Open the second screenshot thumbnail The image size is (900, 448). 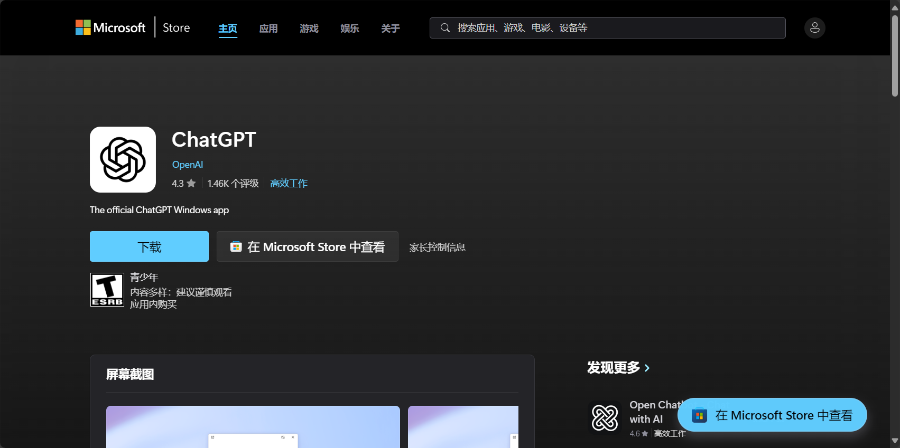click(463, 427)
